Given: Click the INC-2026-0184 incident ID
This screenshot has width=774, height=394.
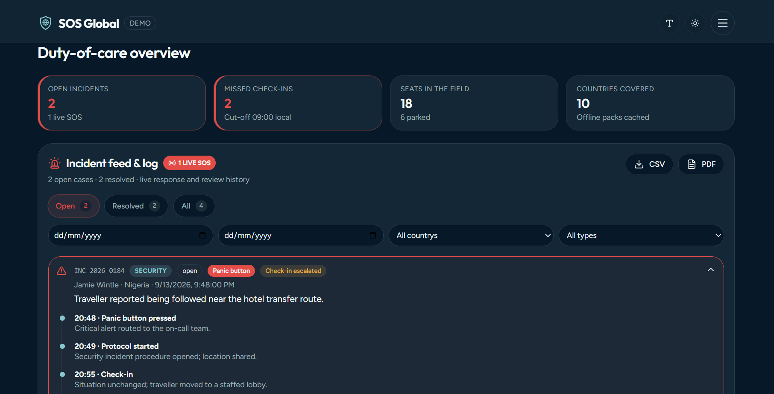Looking at the screenshot, I should [100, 271].
